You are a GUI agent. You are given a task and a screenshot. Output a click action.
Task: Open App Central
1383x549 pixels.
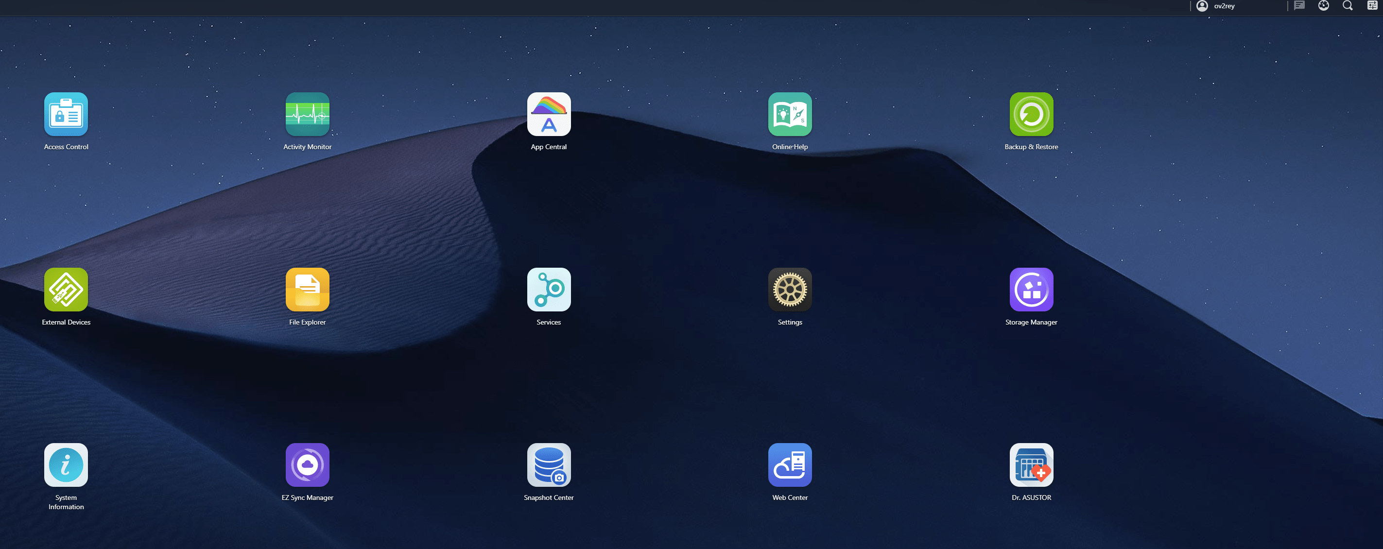pos(549,114)
